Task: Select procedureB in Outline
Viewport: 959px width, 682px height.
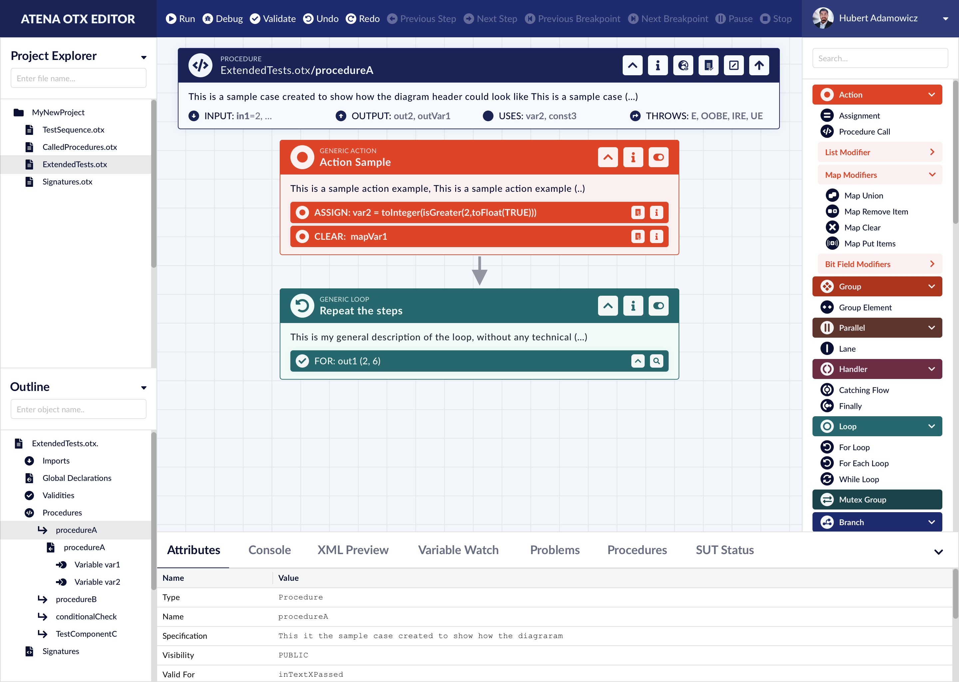Action: point(76,599)
